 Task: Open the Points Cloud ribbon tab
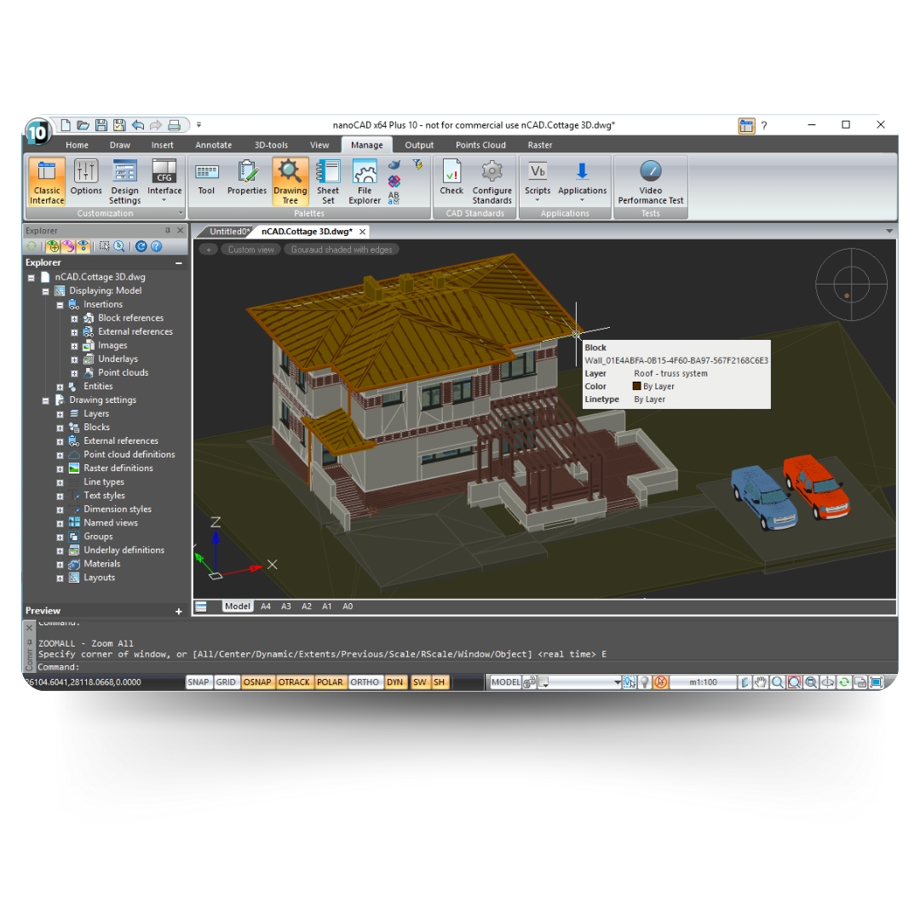click(x=480, y=145)
